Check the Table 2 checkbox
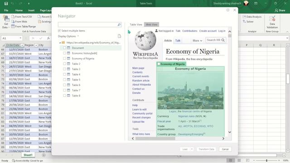The image size is (290, 163). 64,64
